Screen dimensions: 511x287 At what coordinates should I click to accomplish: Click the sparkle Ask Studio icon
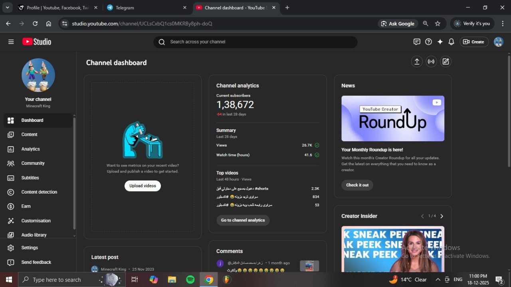440,42
